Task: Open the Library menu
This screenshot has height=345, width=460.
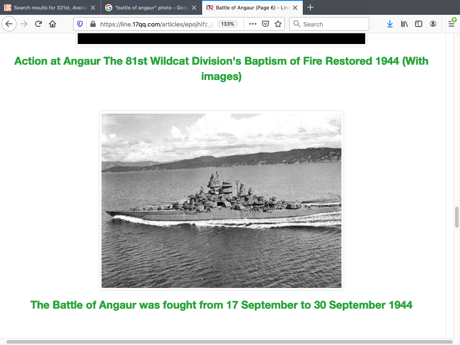Action: coord(404,24)
